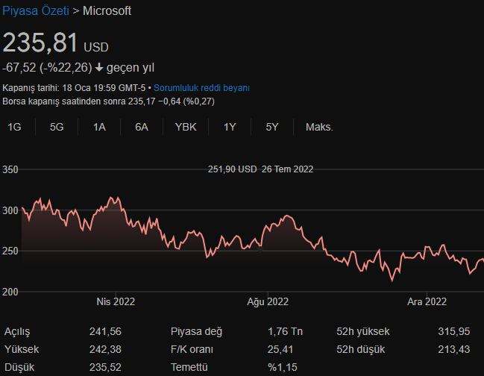
Task: Click the Microsoft breadcrumb title
Action: tap(107, 11)
